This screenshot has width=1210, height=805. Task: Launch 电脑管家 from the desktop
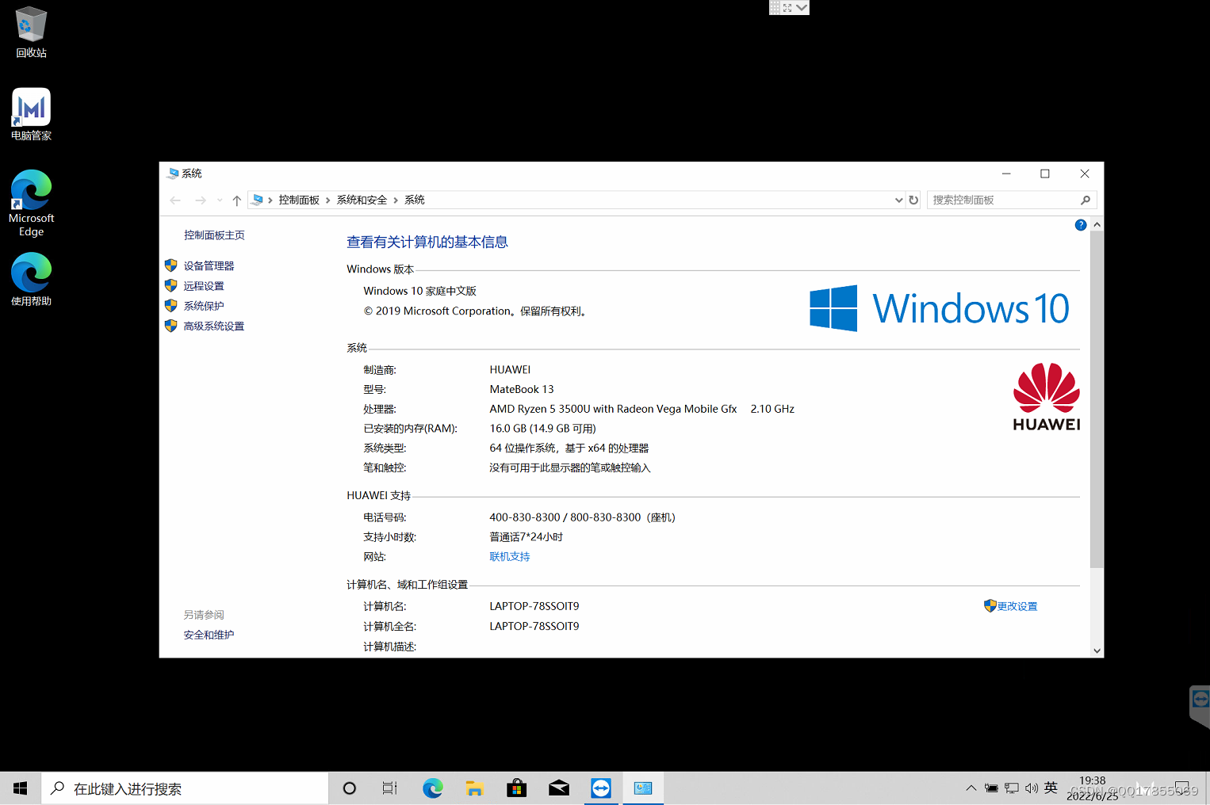[31, 115]
